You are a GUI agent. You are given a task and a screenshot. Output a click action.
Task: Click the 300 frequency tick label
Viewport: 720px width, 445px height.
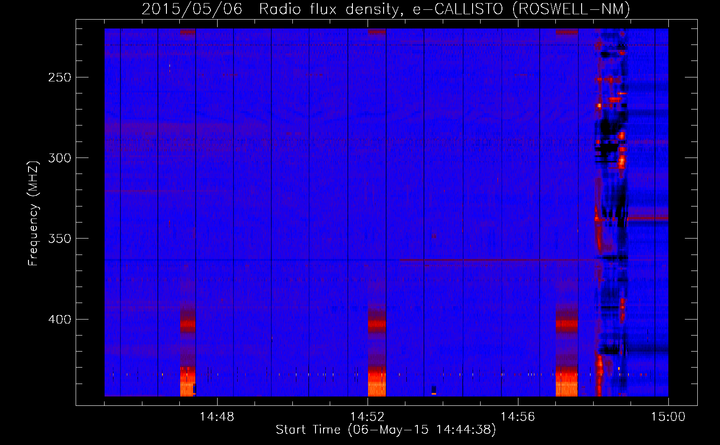tap(60, 158)
